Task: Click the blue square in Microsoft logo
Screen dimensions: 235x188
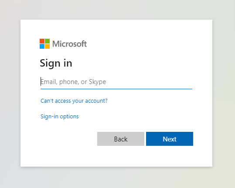Action: point(42,47)
